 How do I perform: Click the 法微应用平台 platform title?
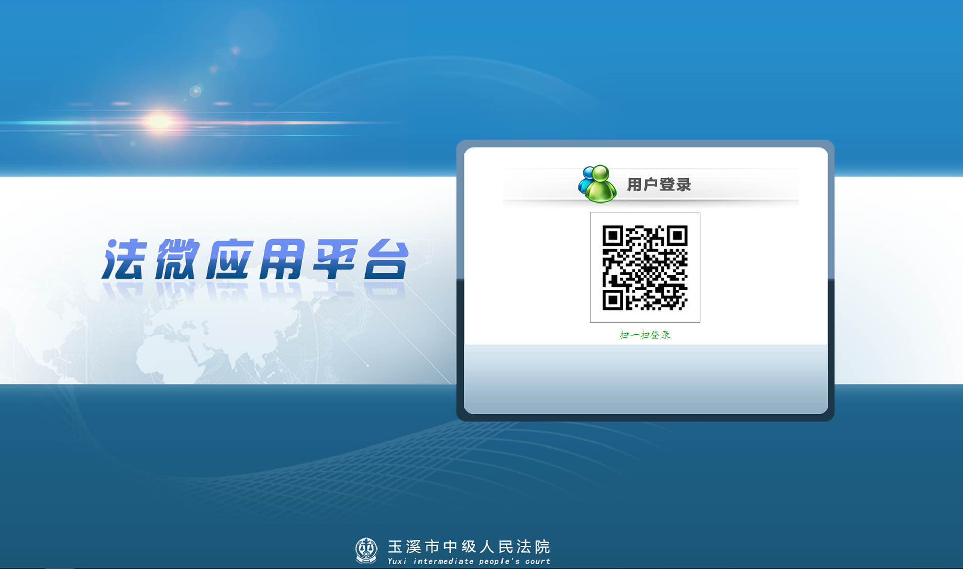(x=256, y=260)
